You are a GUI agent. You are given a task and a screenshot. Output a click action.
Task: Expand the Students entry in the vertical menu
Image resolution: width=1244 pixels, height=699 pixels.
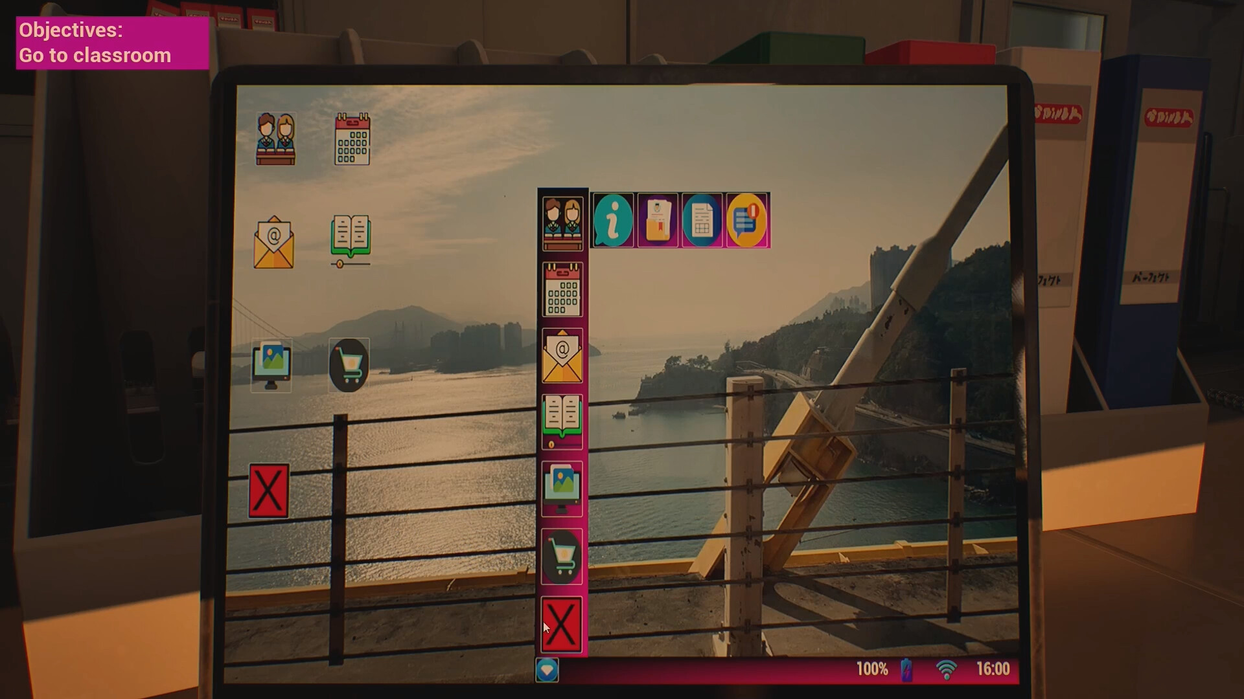click(562, 221)
